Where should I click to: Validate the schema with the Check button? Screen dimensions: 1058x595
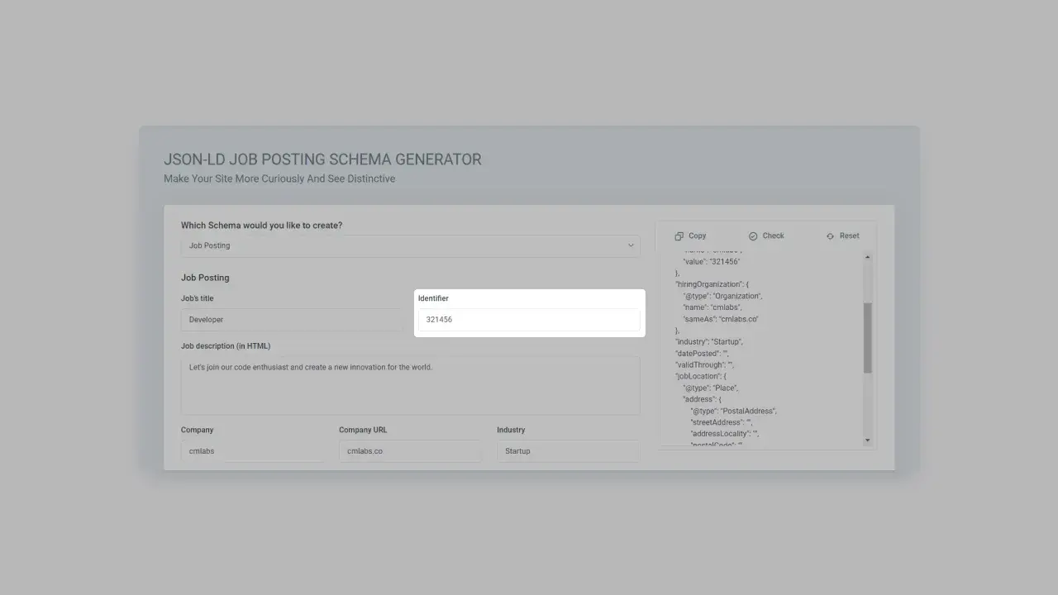[765, 236]
